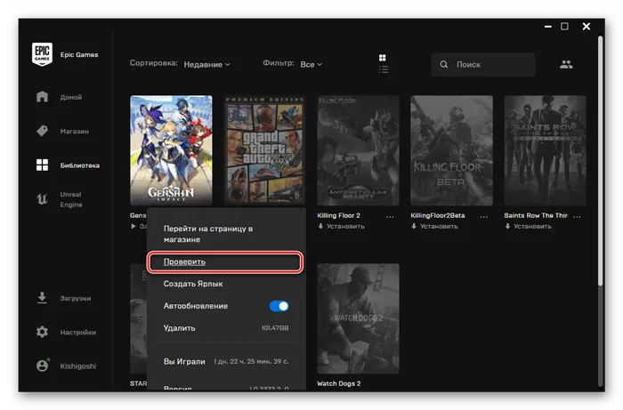This screenshot has height=410, width=623.
Task: Expand Фильтр Все dropdown
Action: [x=311, y=64]
